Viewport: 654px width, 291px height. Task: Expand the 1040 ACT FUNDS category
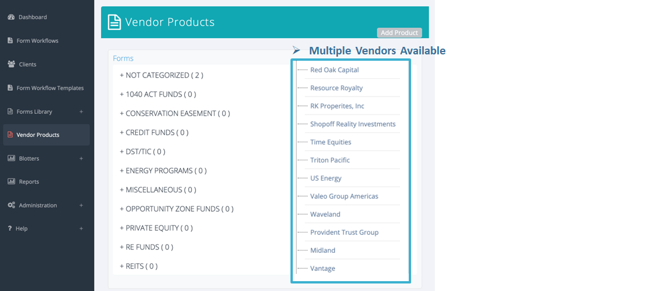[158, 94]
